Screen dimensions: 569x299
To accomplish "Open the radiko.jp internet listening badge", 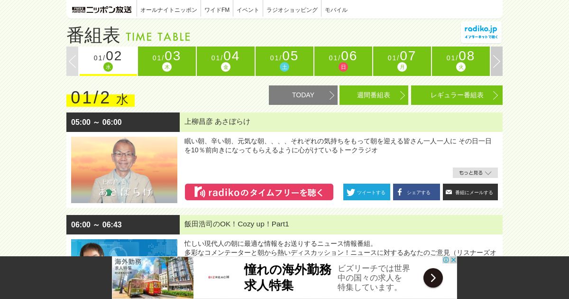I will tap(481, 32).
